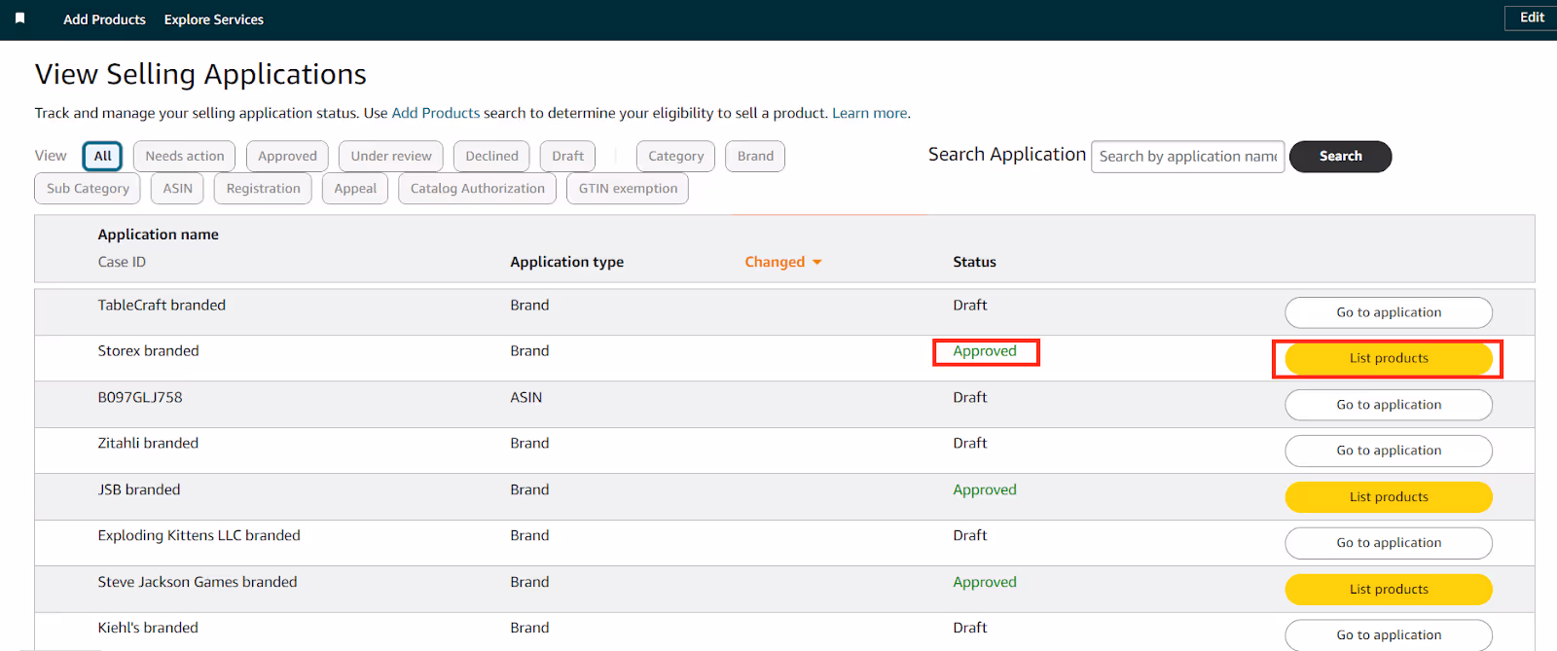Click the bookmark icon in top bar
The image size is (1557, 651).
click(x=19, y=18)
